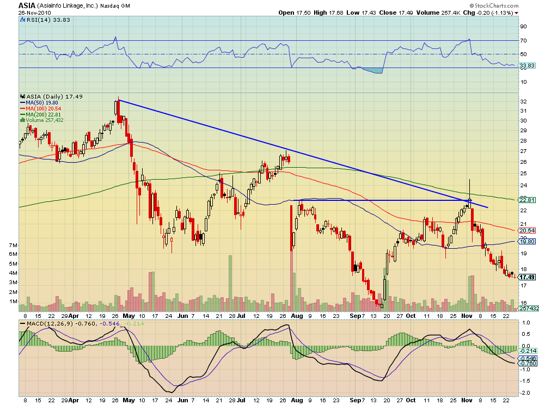Screen dimensions: 539x405
Task: Click the MA(100) 20.54 legend text
Action: [44, 109]
